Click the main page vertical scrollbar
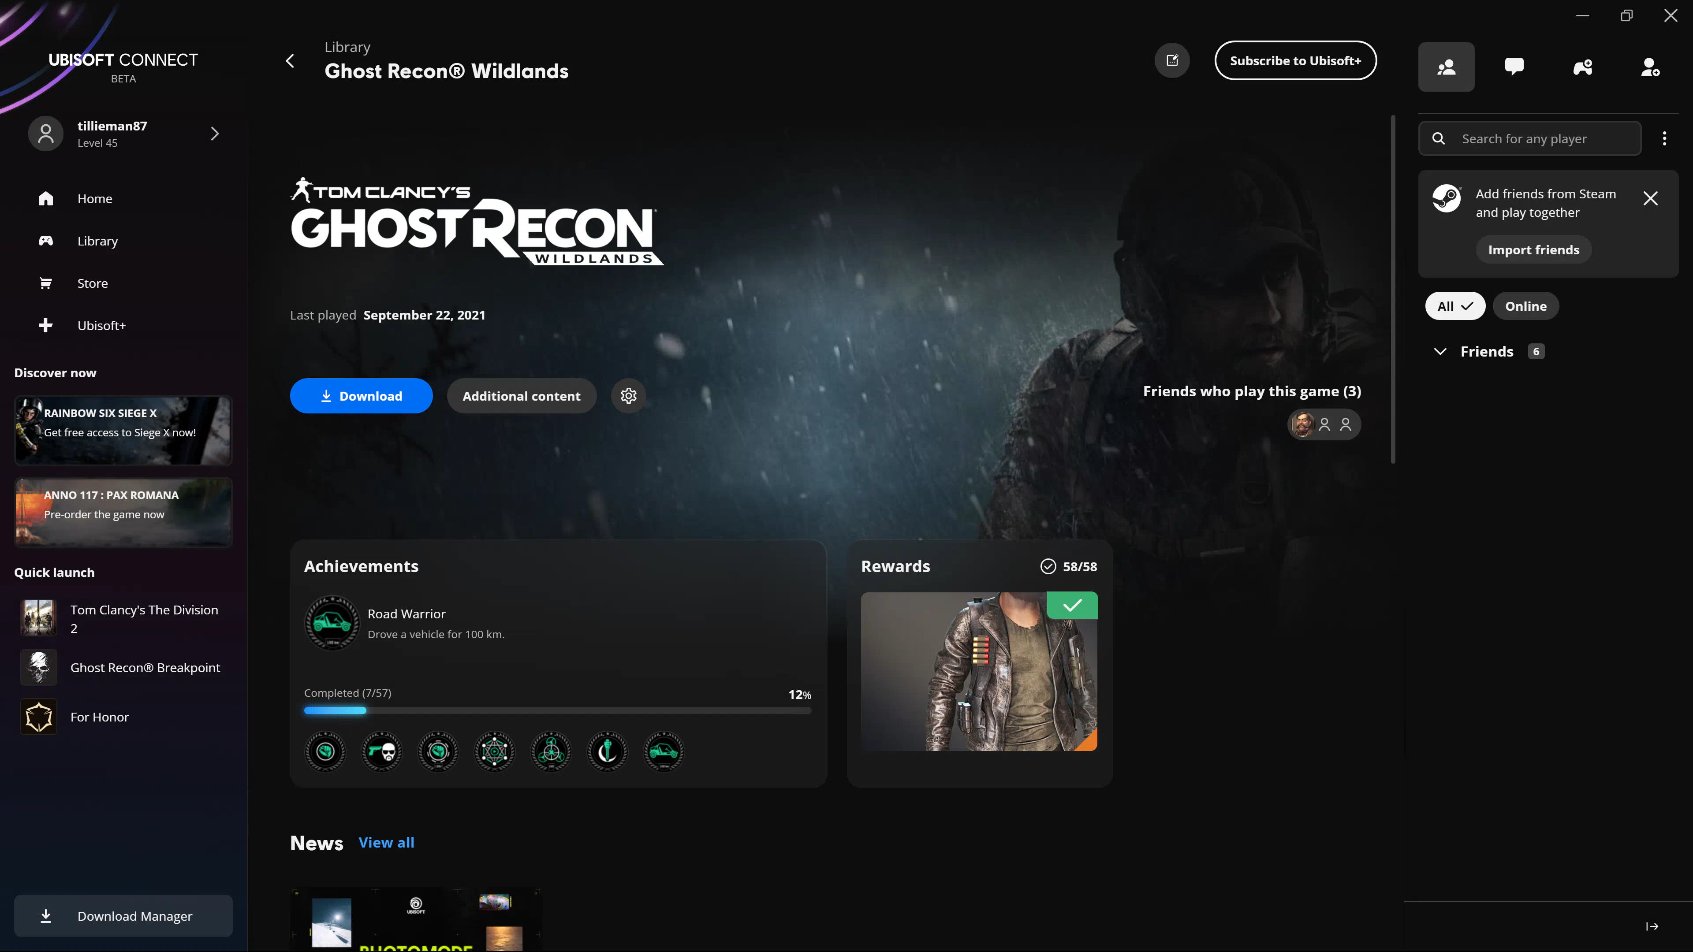1693x952 pixels. tap(1393, 289)
